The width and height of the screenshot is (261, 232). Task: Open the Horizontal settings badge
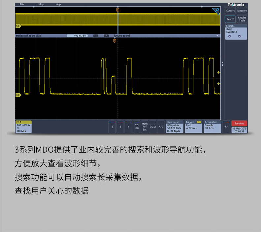pyautogui.click(x=174, y=127)
